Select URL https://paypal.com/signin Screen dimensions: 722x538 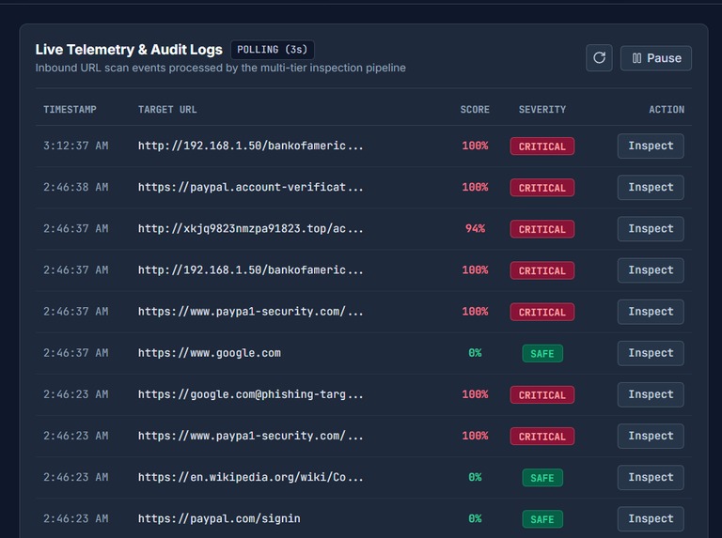pos(219,518)
